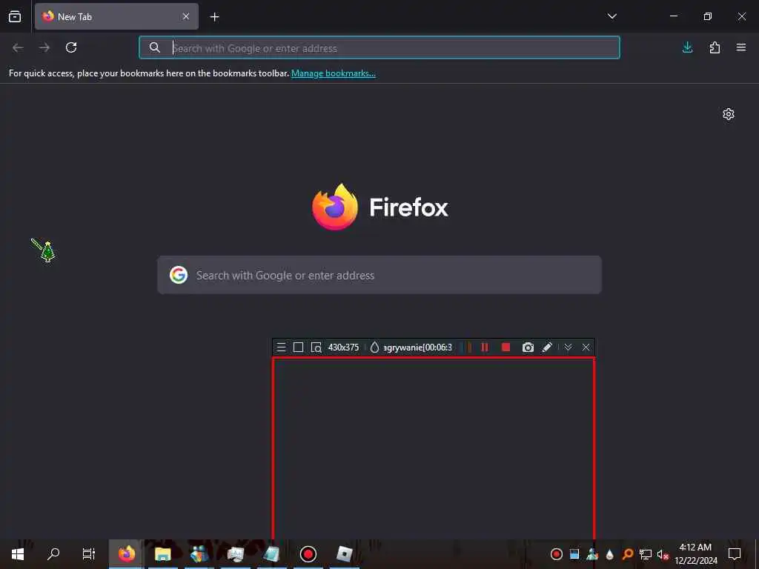The width and height of the screenshot is (759, 569).
Task: Open Firefox view with the tab list icon
Action: point(15,16)
